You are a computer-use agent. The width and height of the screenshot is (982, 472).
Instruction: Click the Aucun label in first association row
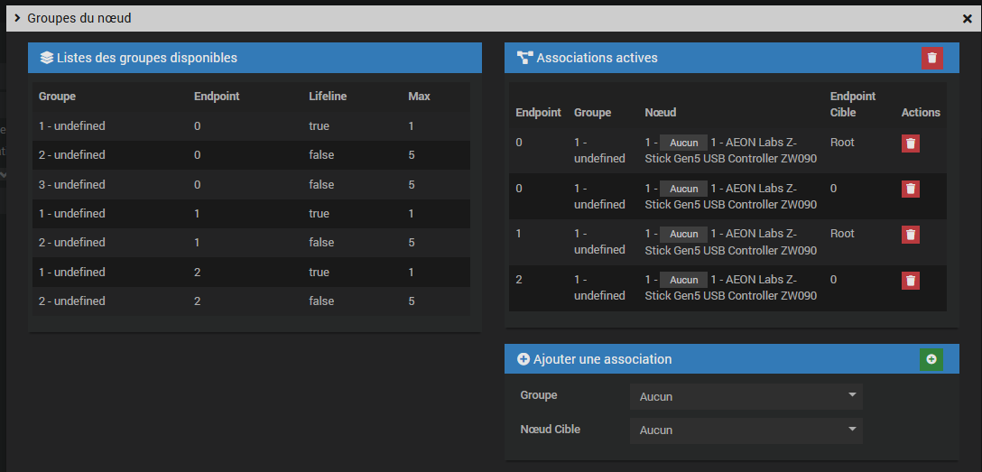pos(683,143)
